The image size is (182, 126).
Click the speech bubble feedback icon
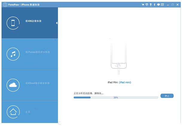pyautogui.click(x=158, y=5)
